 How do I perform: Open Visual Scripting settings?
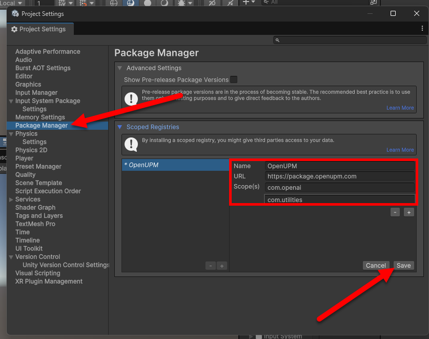click(38, 273)
